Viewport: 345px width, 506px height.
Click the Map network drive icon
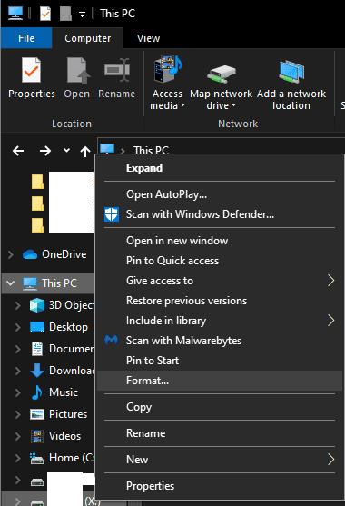click(221, 74)
